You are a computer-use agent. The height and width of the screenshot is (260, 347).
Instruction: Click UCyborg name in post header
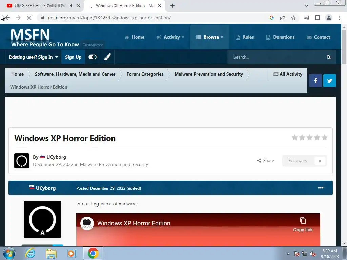46,188
